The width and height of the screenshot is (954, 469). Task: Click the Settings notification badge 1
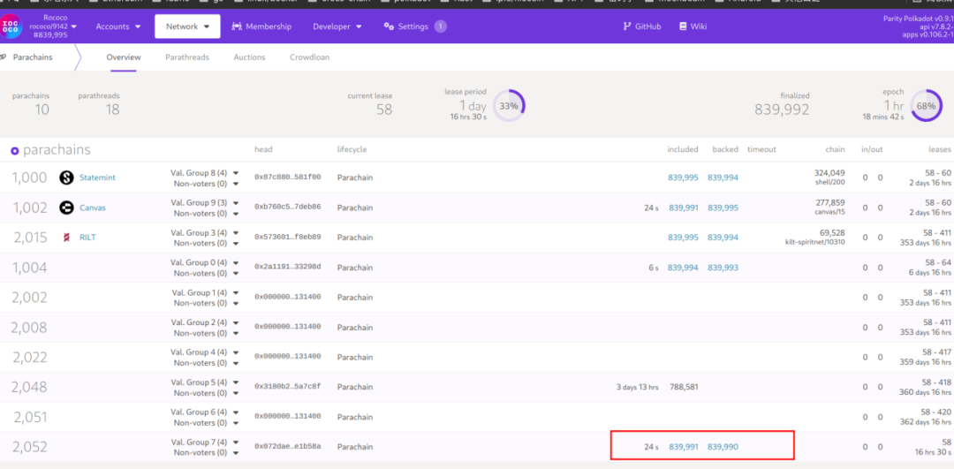441,26
